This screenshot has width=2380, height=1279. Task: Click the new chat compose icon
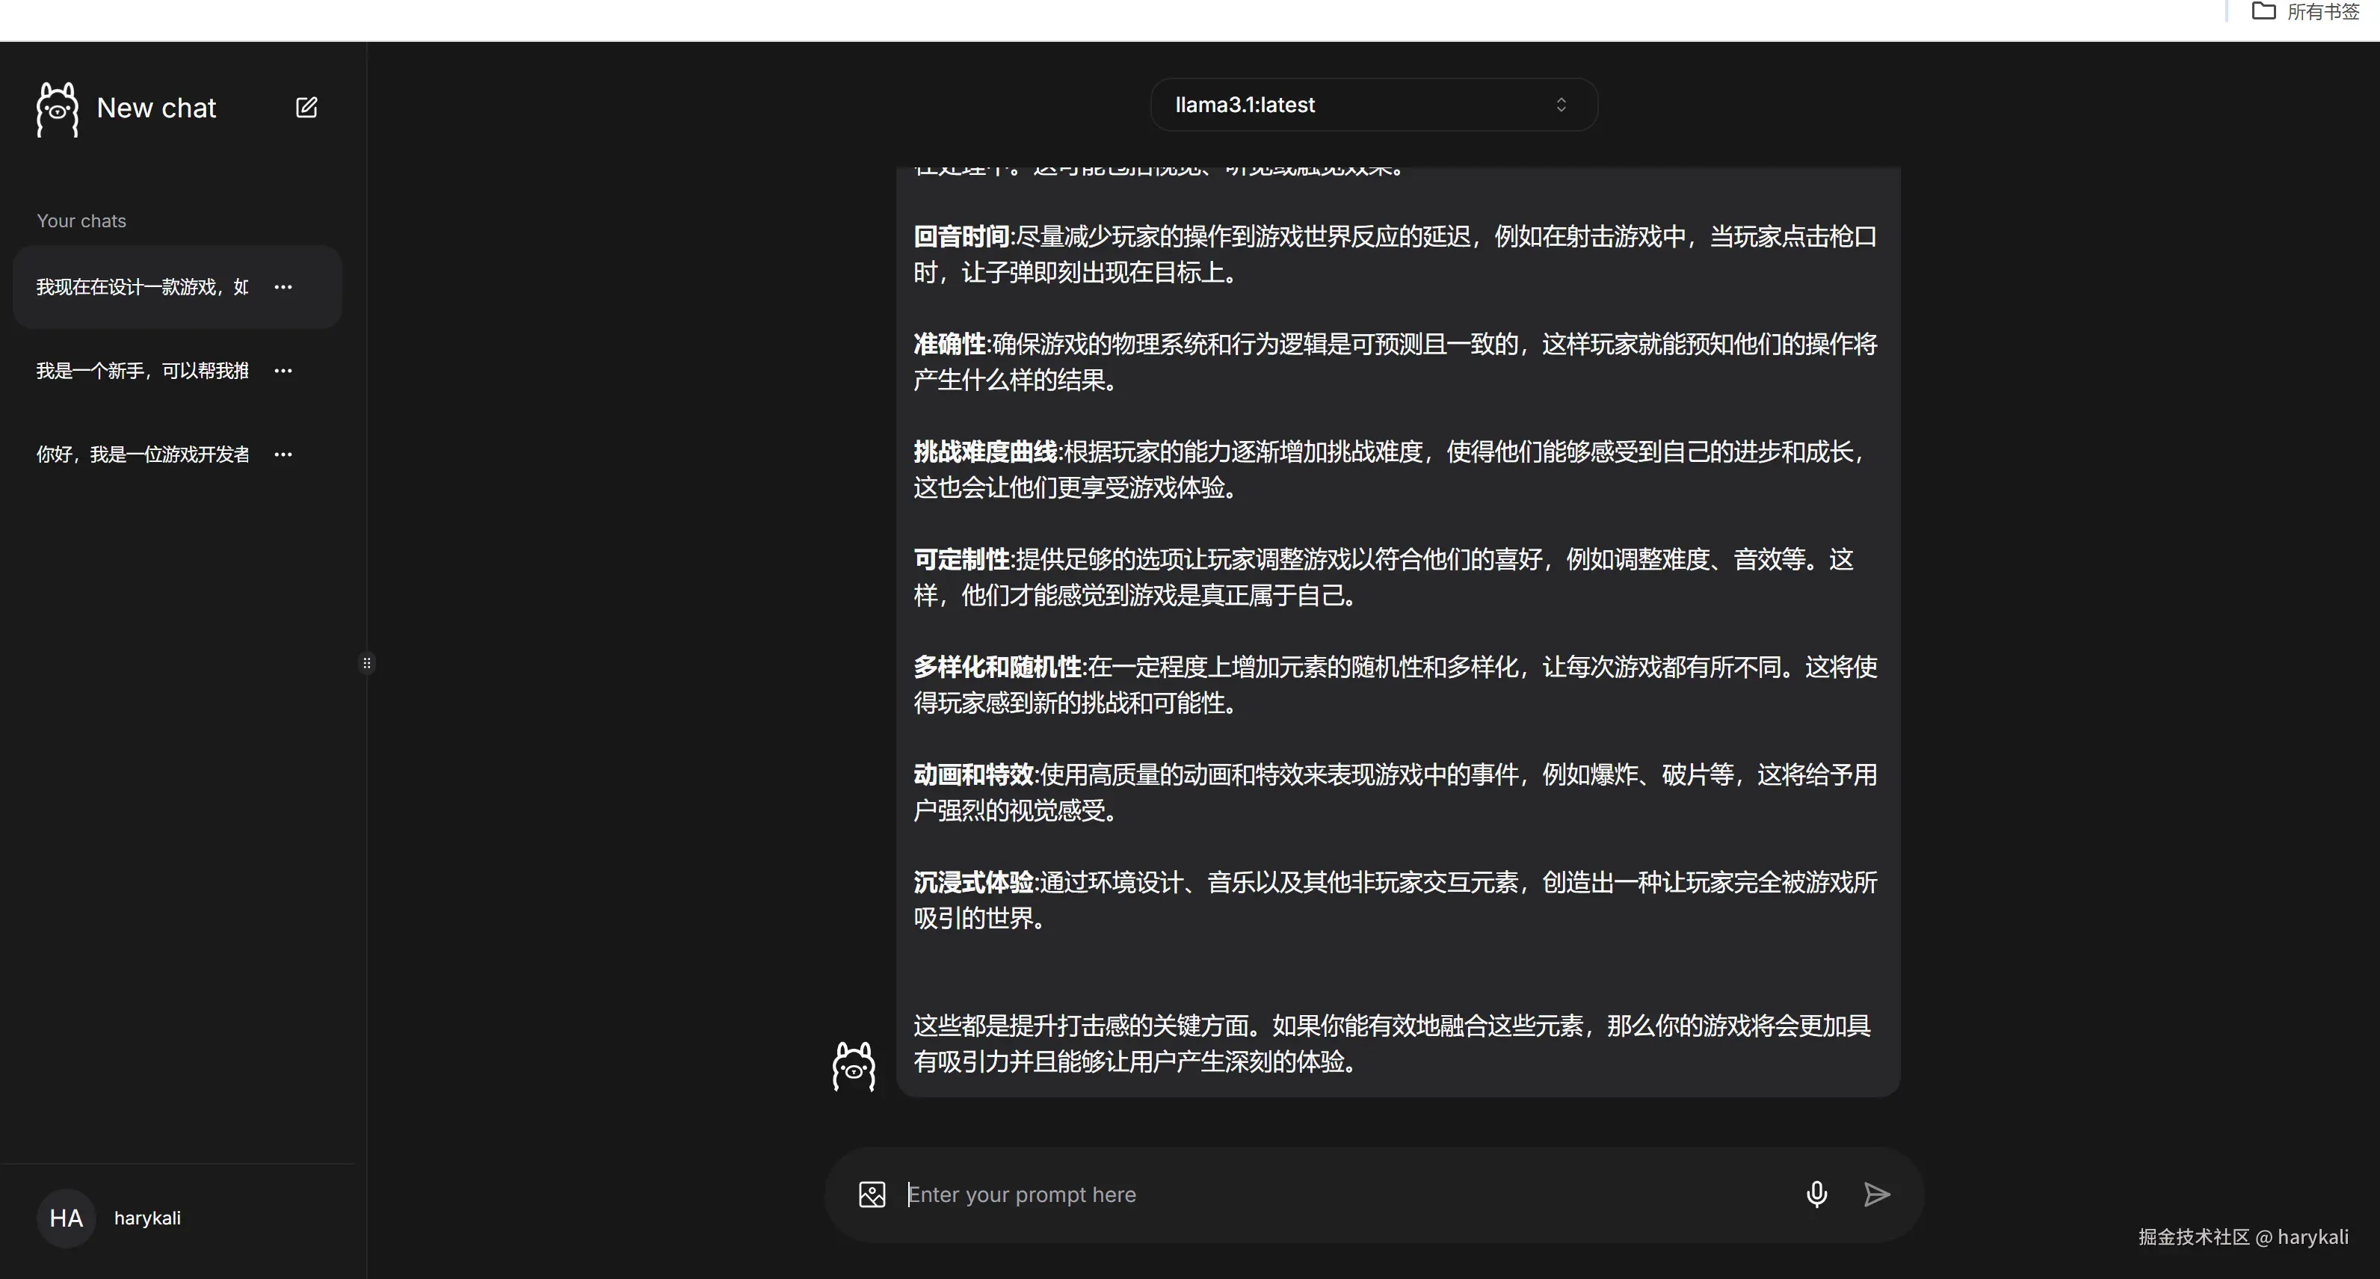point(306,107)
